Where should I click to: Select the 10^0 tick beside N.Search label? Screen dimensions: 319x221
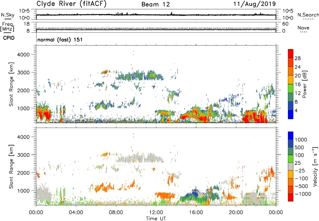[x=287, y=18]
